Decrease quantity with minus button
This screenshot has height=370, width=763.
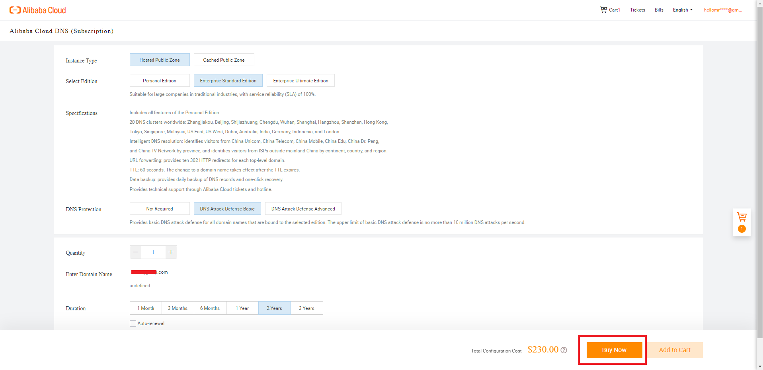135,252
